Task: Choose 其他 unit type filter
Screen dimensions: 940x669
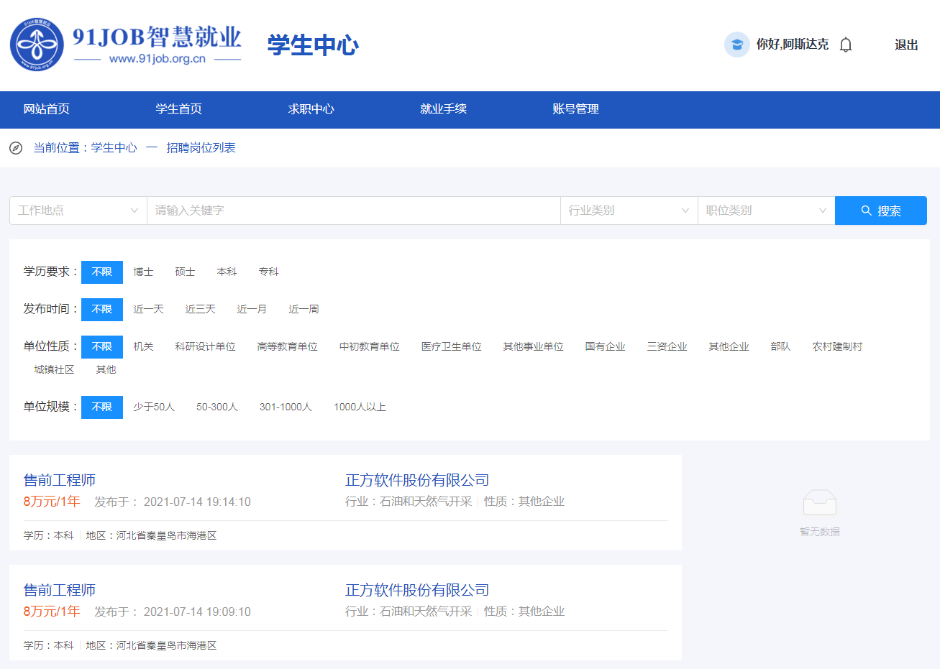Action: (x=106, y=370)
